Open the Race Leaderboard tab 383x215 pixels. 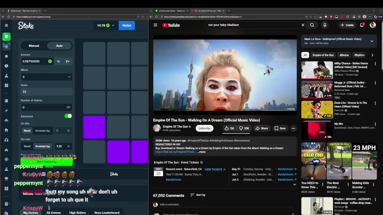click(x=107, y=213)
